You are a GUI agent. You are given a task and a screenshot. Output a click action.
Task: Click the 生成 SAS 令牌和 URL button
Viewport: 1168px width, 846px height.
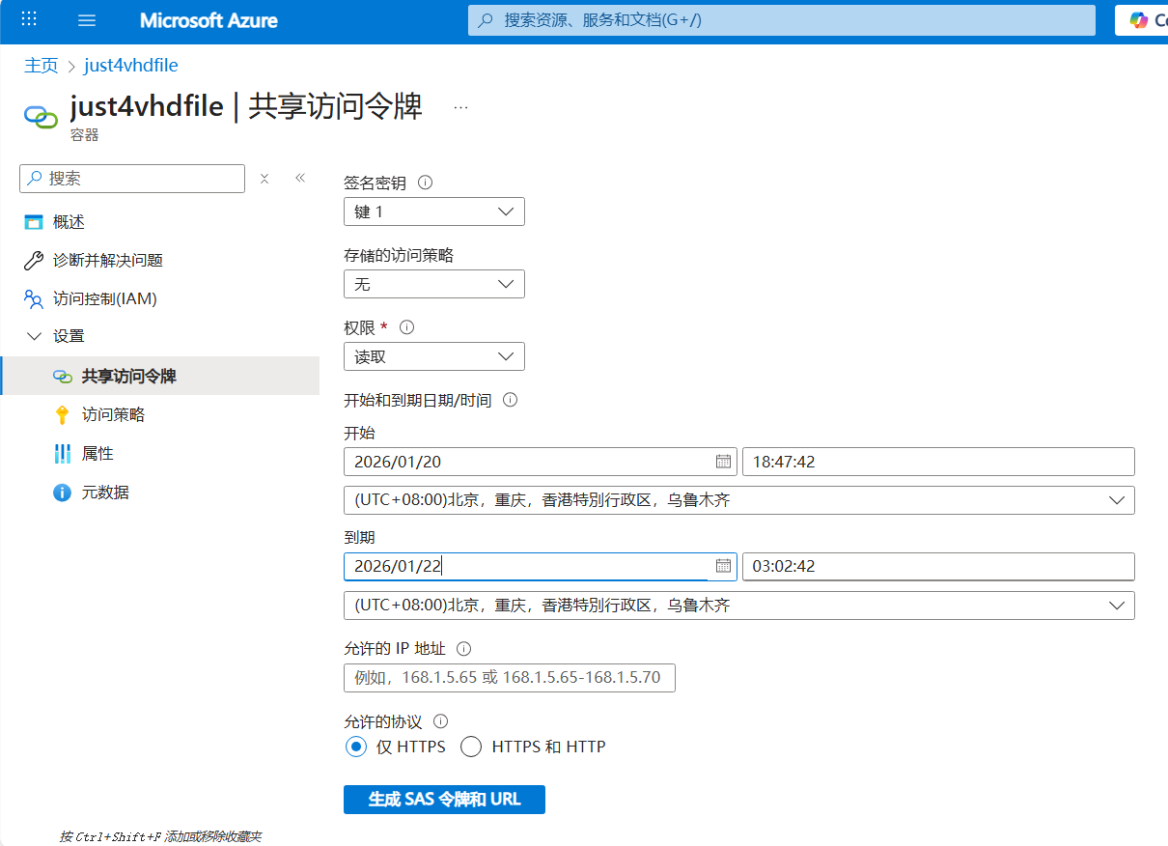[444, 800]
